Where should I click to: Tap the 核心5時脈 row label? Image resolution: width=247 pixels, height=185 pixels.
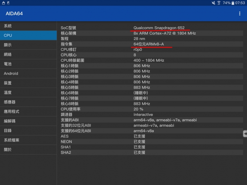tap(69, 87)
